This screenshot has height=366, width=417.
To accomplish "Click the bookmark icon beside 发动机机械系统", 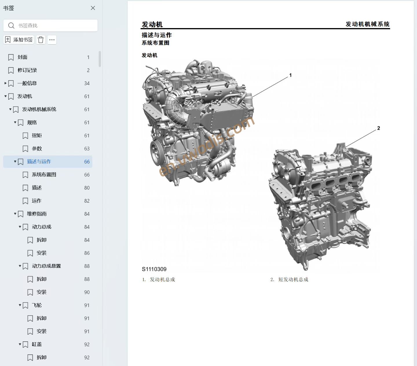I will (16, 109).
